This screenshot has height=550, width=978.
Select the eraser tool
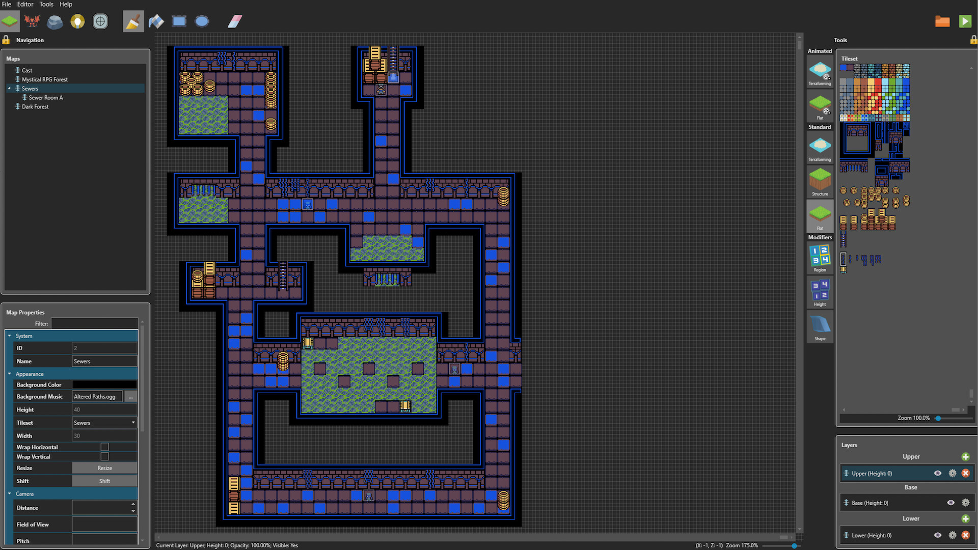click(x=234, y=21)
